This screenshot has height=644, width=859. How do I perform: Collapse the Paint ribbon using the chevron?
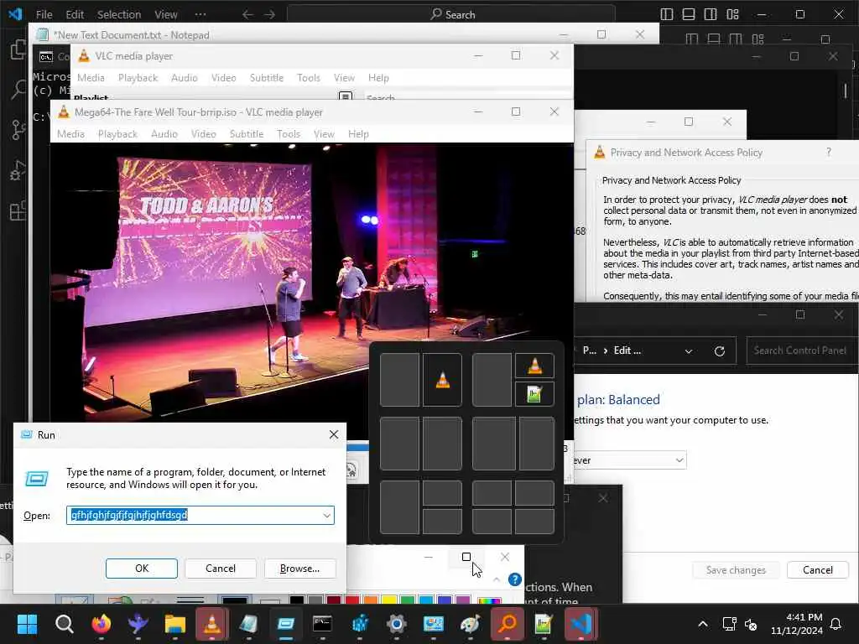497,579
